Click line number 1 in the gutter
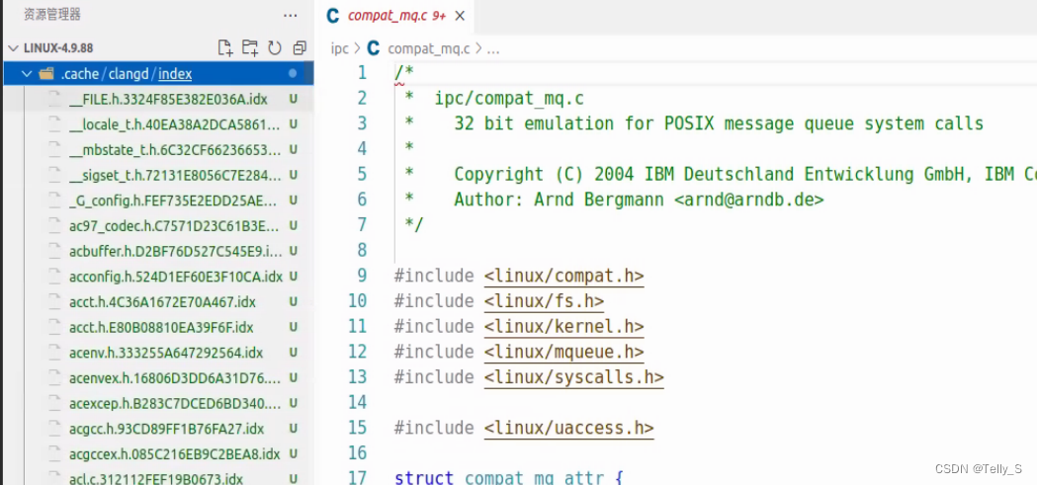The height and width of the screenshot is (485, 1037). point(361,73)
